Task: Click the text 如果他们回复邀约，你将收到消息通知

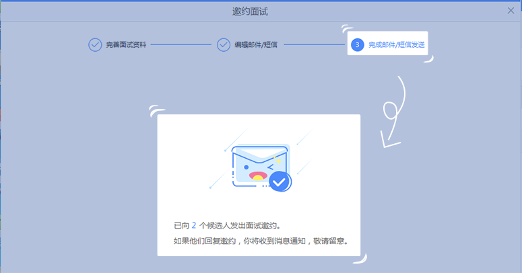Action: click(239, 241)
